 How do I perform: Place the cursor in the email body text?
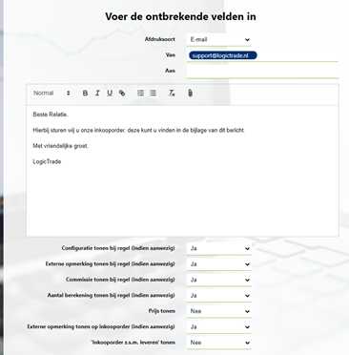(x=182, y=171)
